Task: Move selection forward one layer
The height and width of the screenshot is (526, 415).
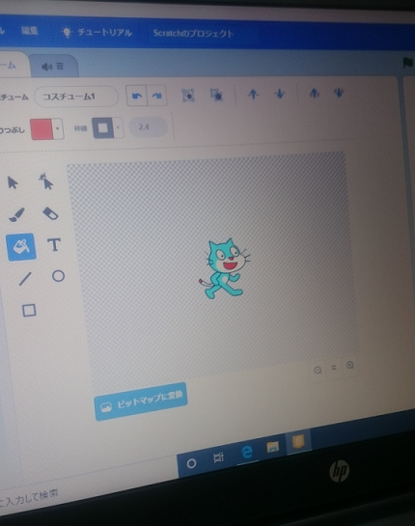Action: tap(253, 95)
